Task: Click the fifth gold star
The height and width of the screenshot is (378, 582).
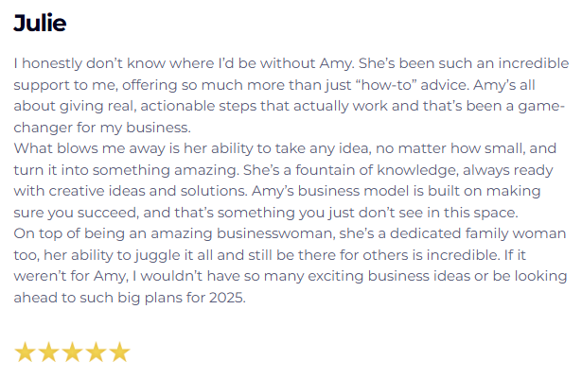Action: (x=120, y=352)
